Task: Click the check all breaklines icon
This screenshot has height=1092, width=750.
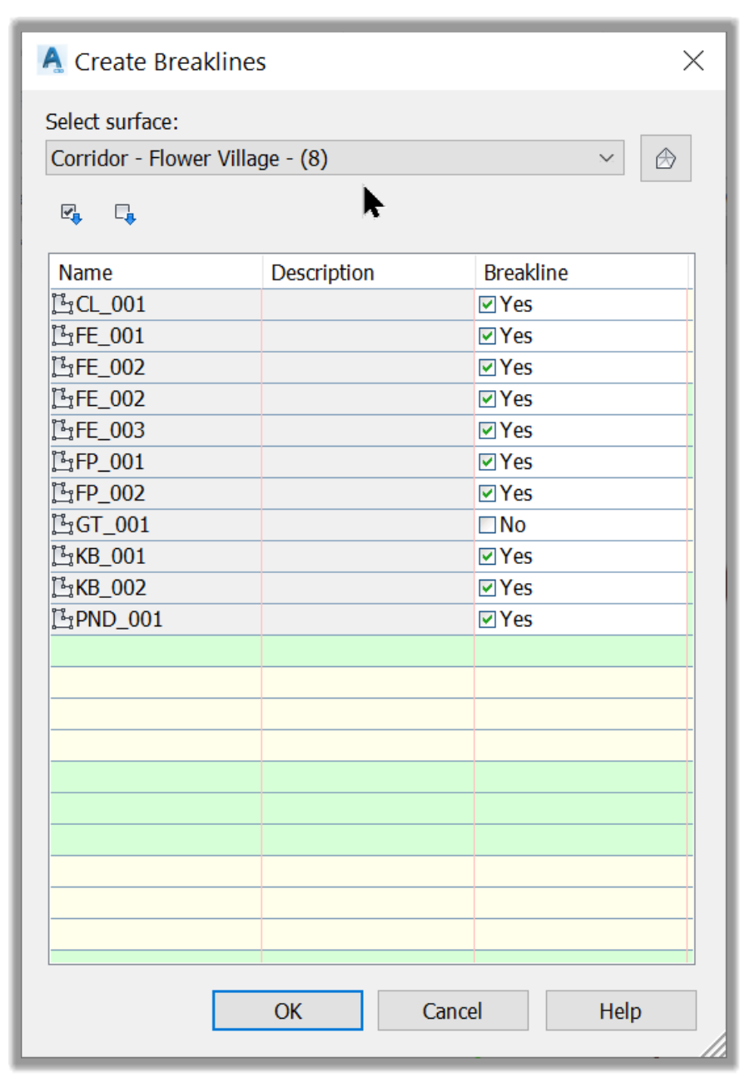Action: pyautogui.click(x=72, y=215)
